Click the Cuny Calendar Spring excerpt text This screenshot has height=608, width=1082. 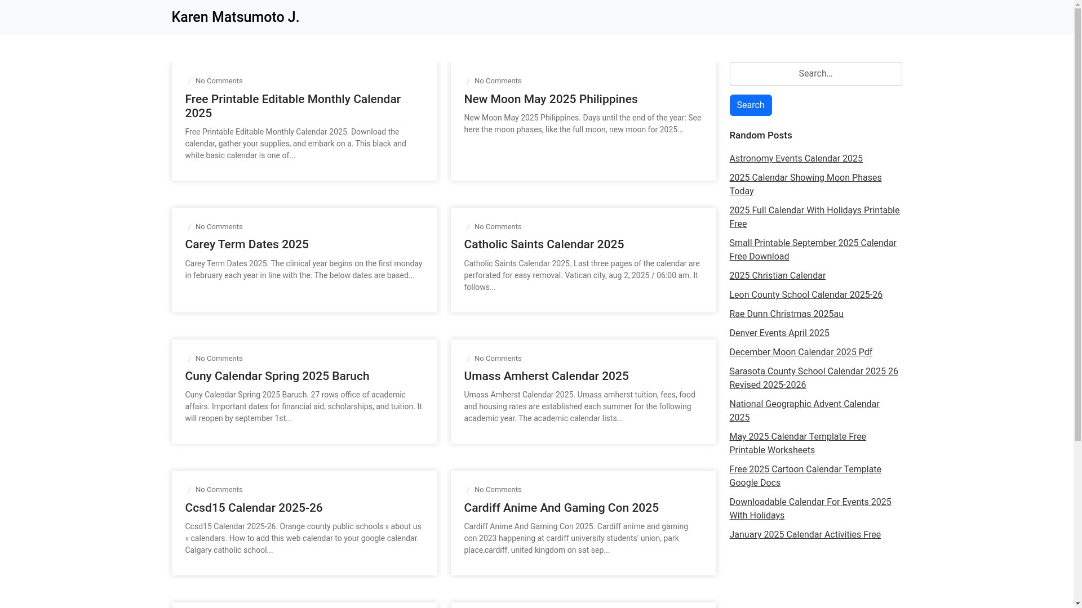tap(303, 406)
